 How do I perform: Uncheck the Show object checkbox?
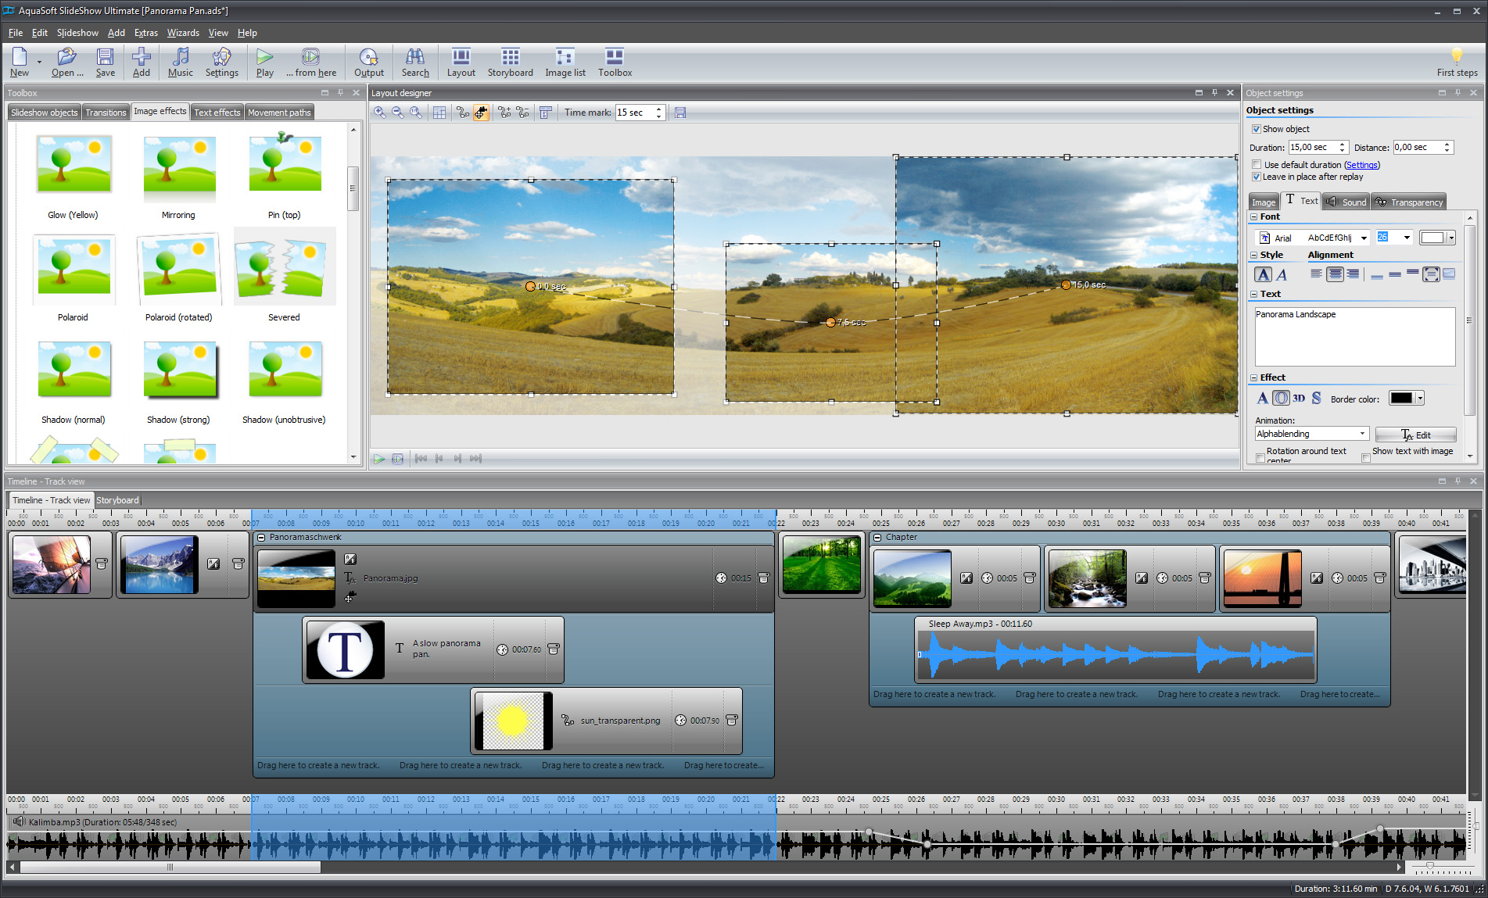point(1257,129)
